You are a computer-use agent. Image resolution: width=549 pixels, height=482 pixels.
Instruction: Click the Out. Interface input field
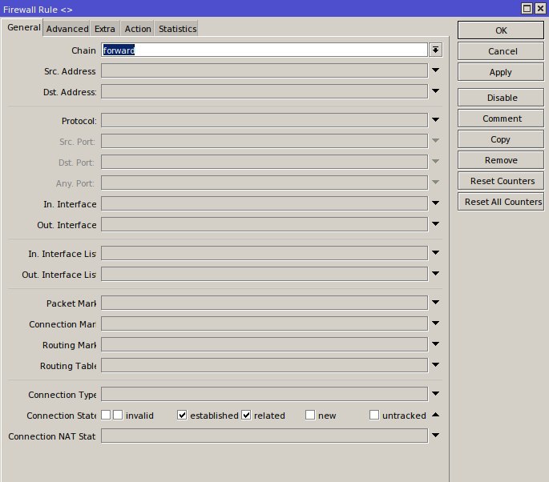(264, 224)
